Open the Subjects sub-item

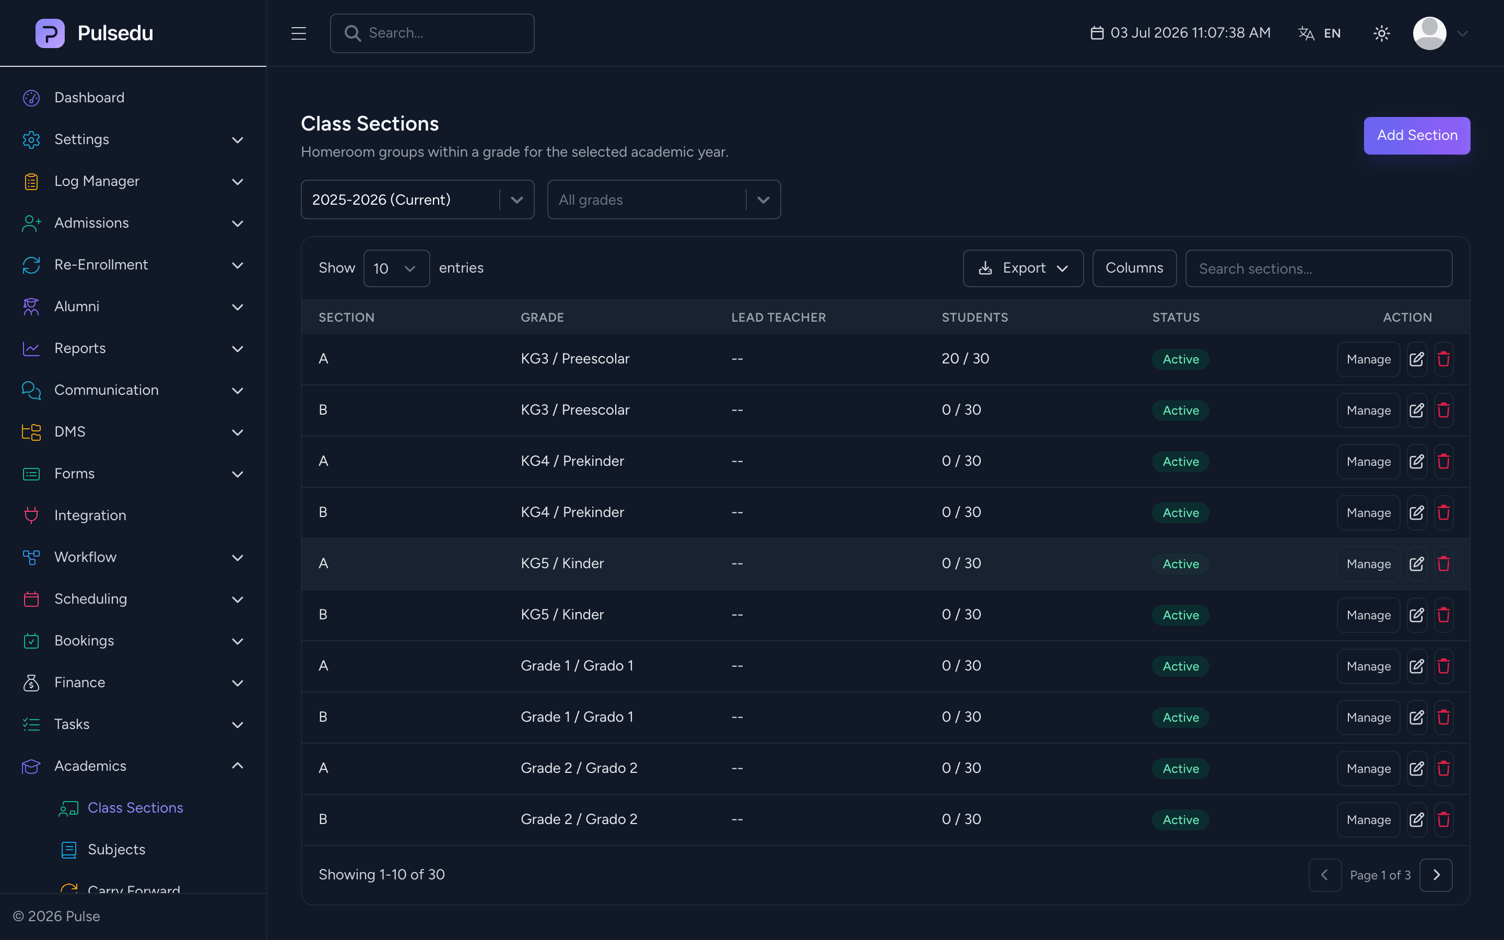tap(116, 849)
